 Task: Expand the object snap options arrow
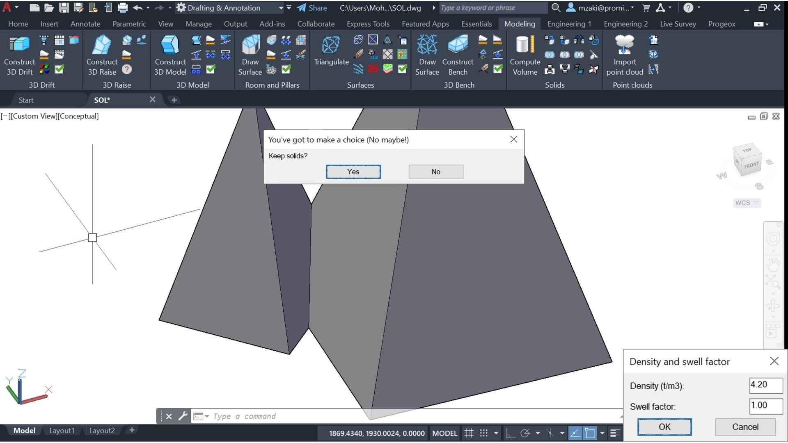pyautogui.click(x=602, y=433)
